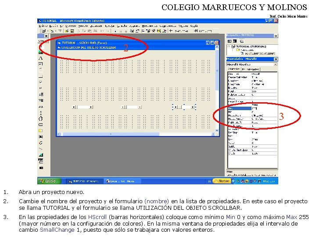The height and width of the screenshot is (237, 316).
Task: Open the Ayuda menu
Action: click(x=194, y=26)
